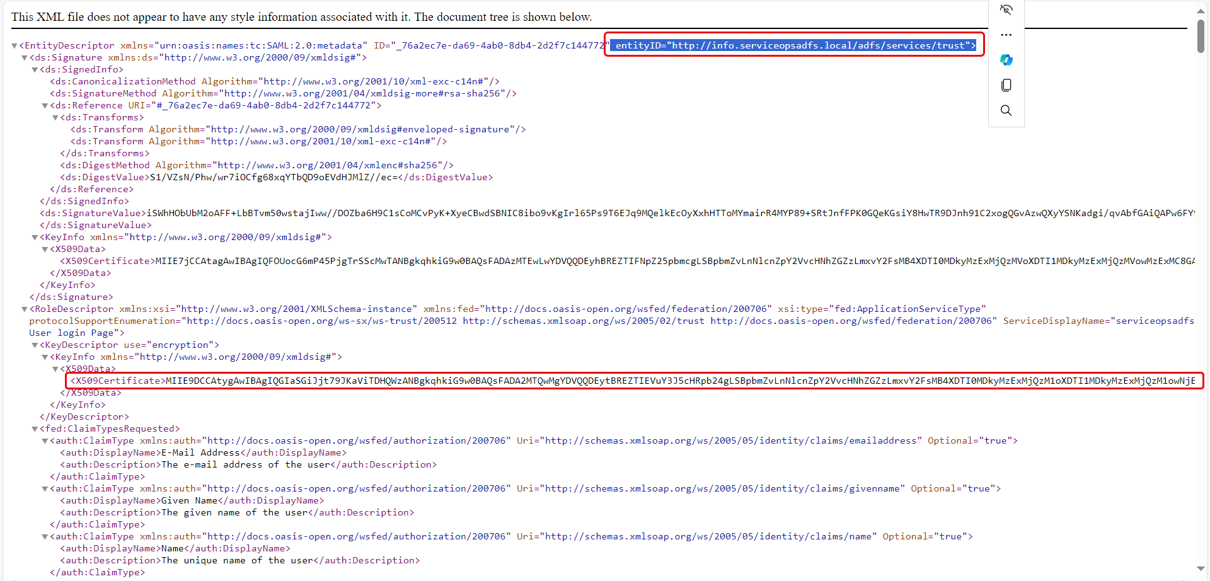Click the scrollbar down arrow
The width and height of the screenshot is (1210, 581).
[1200, 569]
